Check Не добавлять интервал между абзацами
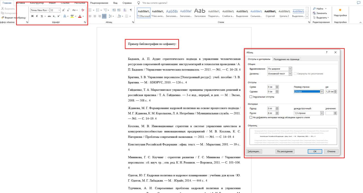 [x=251, y=117]
